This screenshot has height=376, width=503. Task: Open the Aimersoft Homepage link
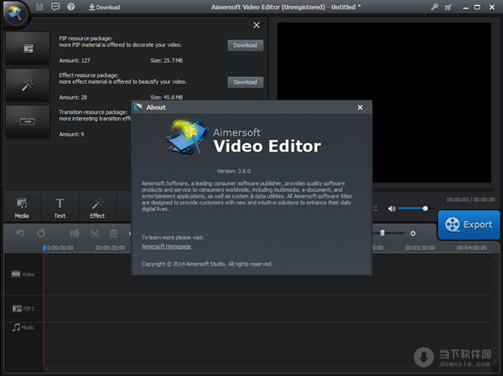[167, 246]
